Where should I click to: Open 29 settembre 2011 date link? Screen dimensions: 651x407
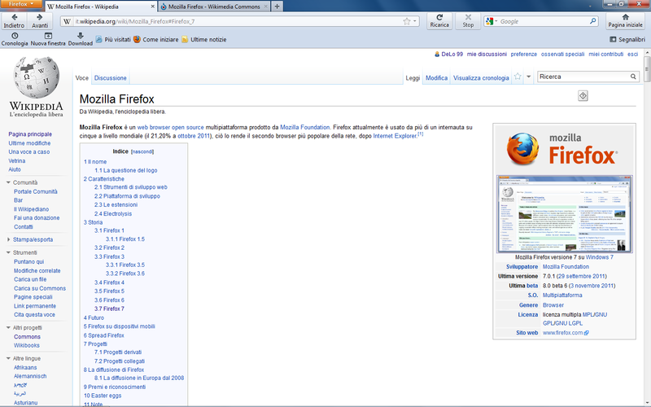pos(581,276)
